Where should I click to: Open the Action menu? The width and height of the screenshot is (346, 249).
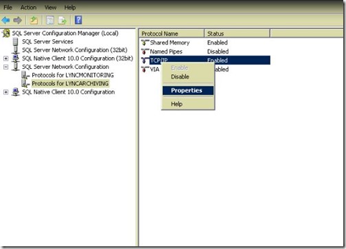tap(28, 8)
